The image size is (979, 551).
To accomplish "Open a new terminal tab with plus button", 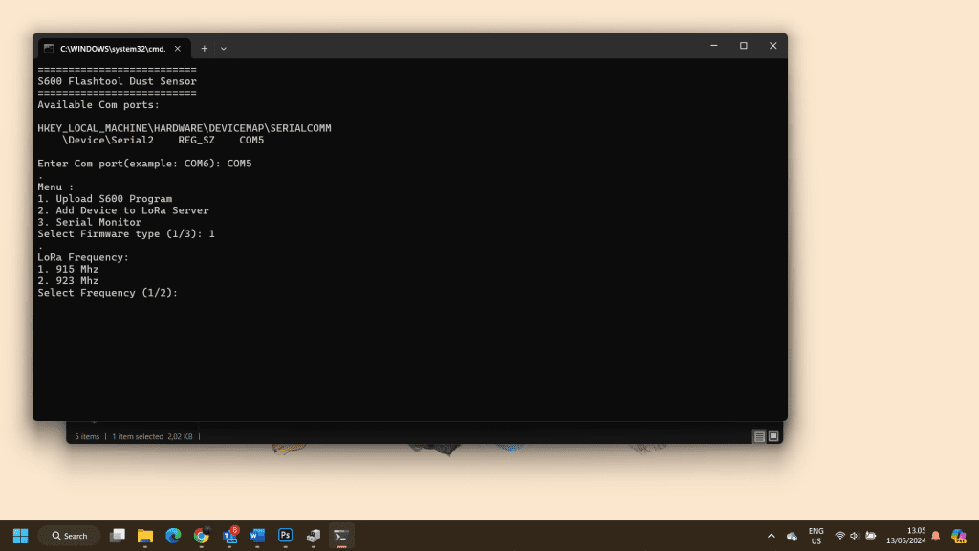I will (204, 48).
